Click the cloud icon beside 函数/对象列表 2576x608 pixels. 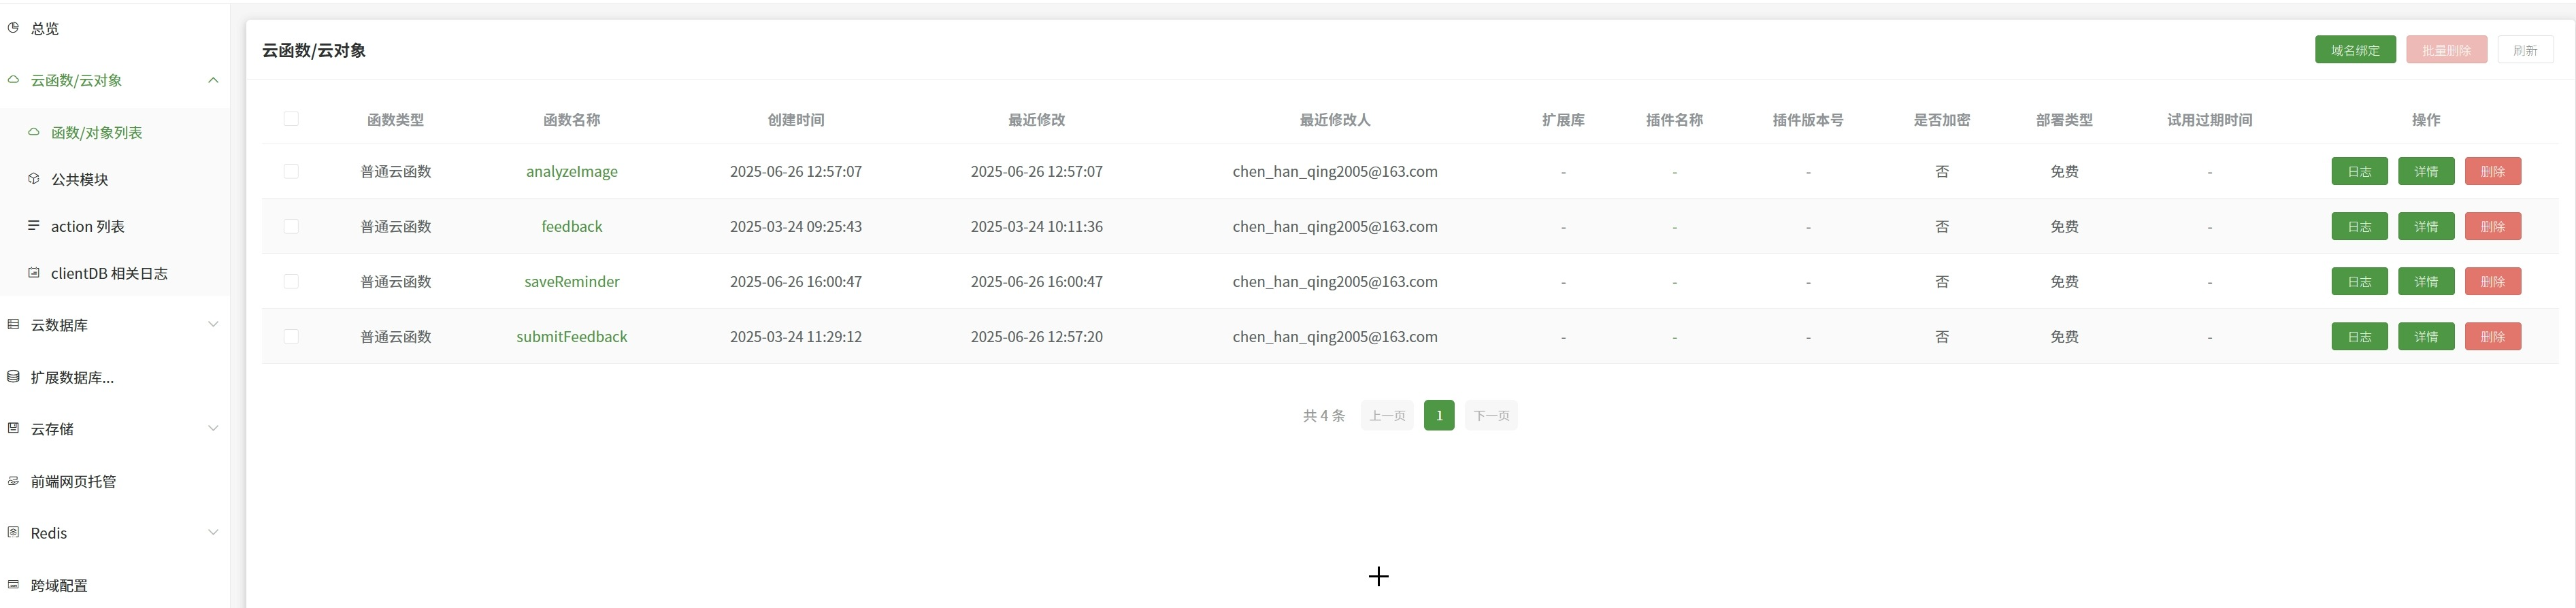pos(34,132)
